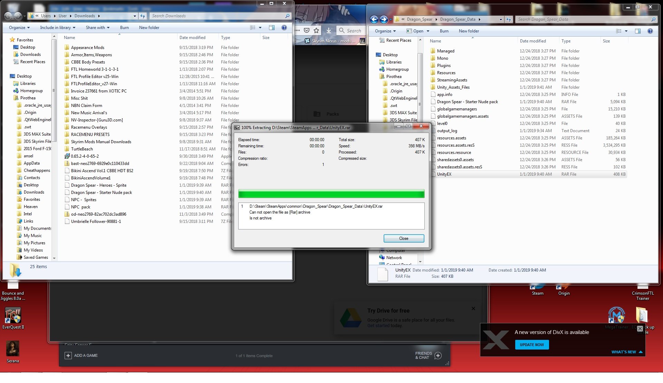Open address bar history dropdown in Downloads window
663x383 pixels.
(135, 16)
